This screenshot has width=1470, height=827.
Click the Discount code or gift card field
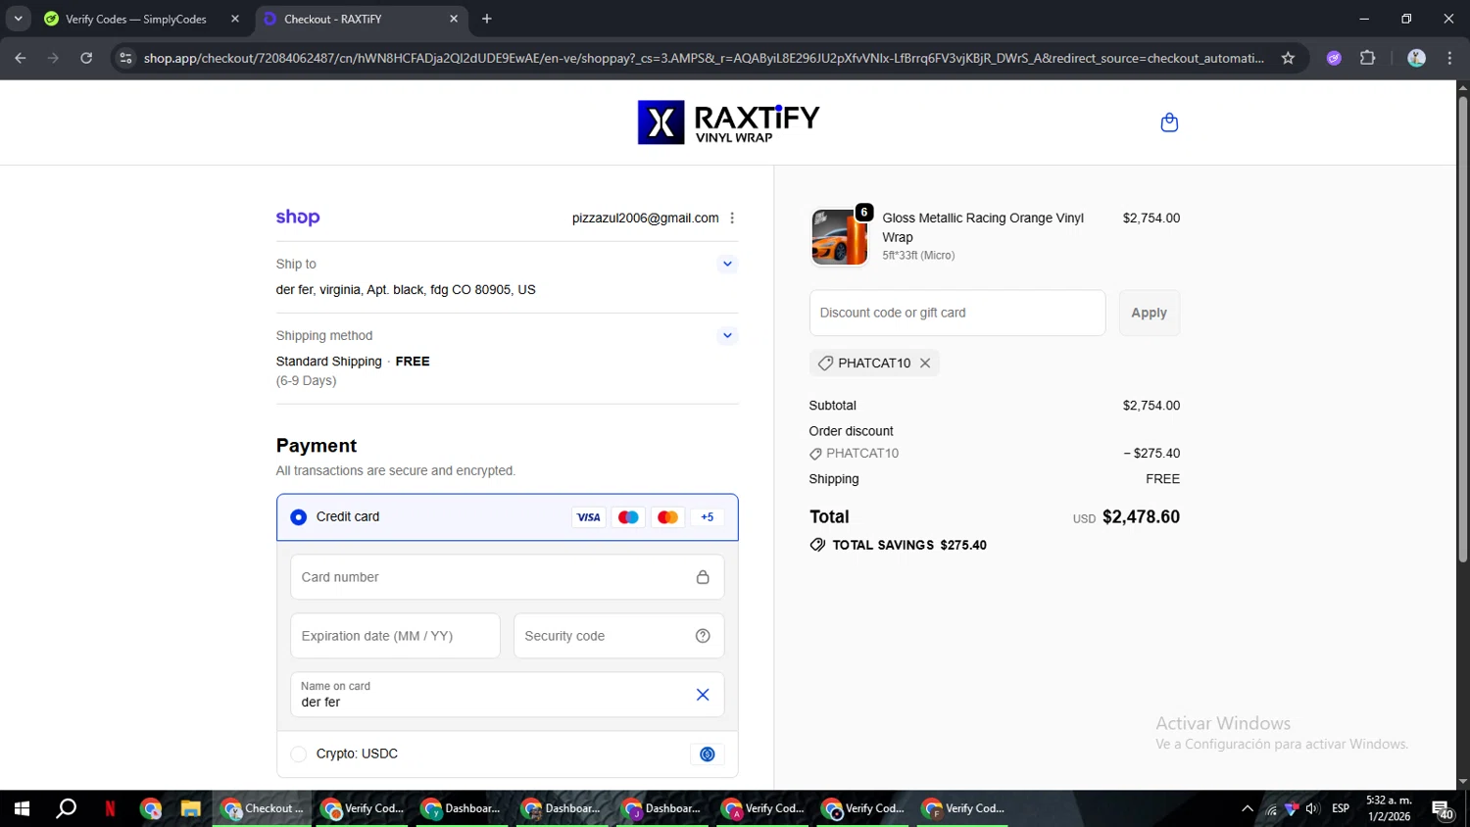click(x=957, y=313)
